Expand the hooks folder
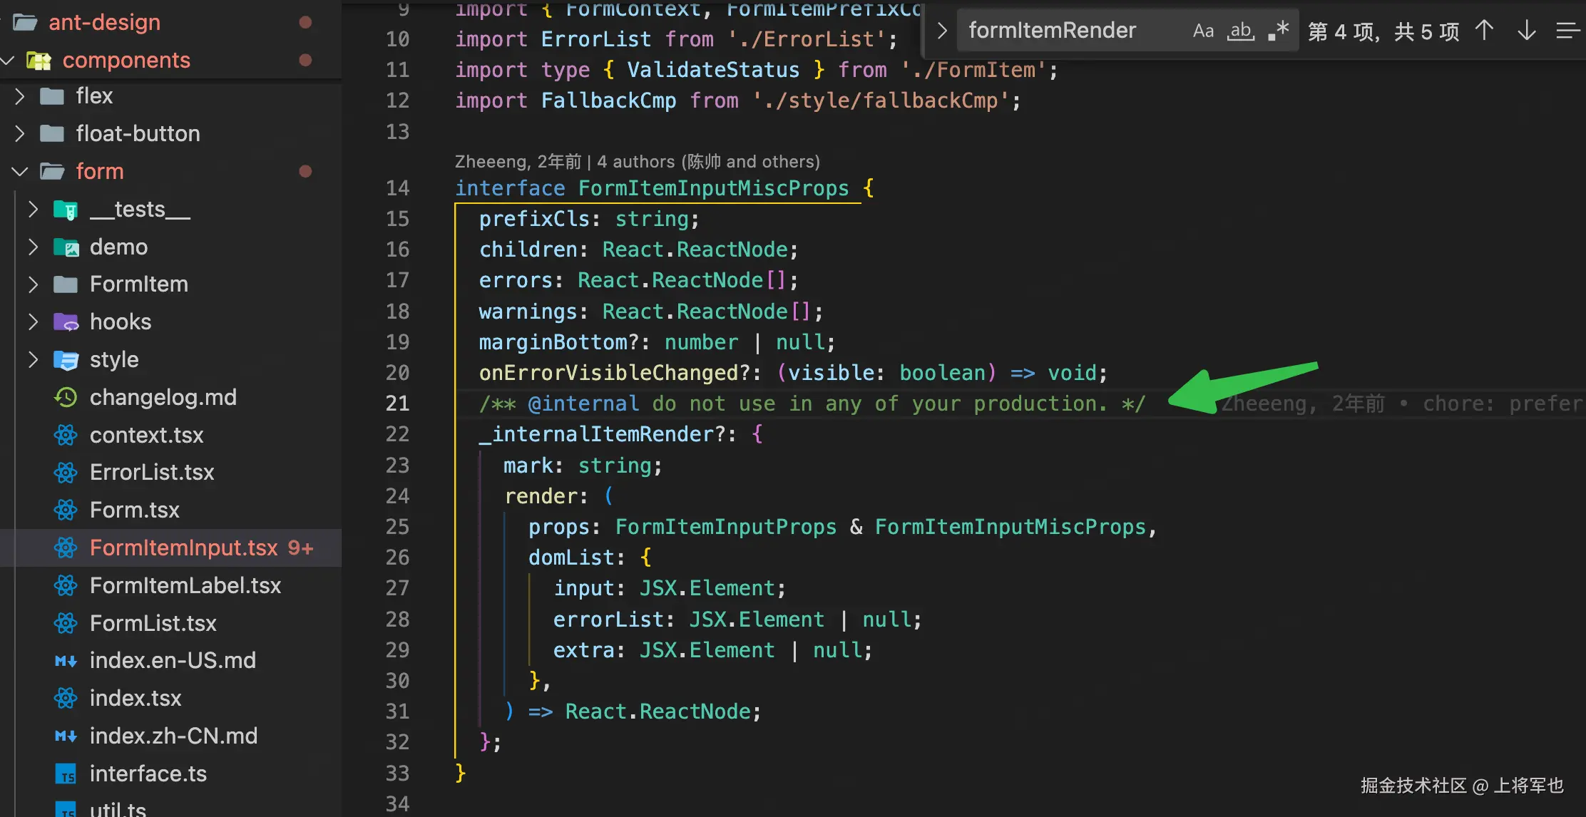The height and width of the screenshot is (817, 1586). (x=33, y=322)
